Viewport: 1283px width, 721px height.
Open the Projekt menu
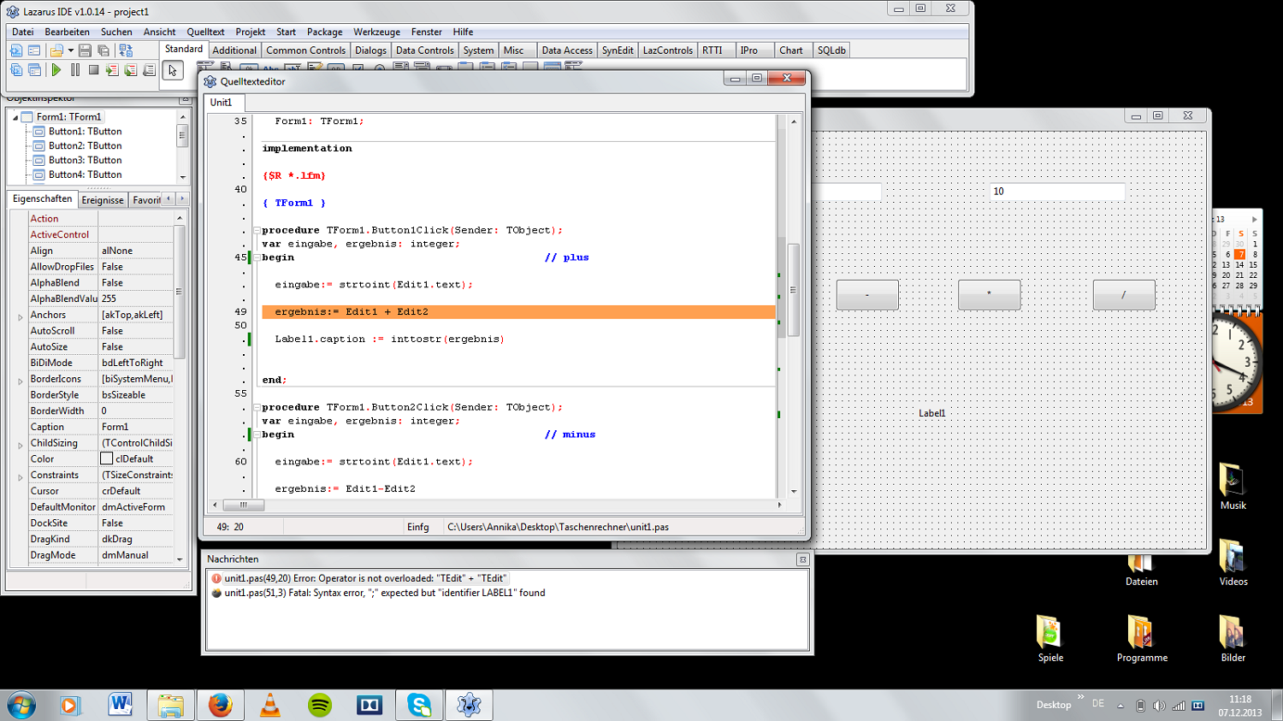pos(250,32)
